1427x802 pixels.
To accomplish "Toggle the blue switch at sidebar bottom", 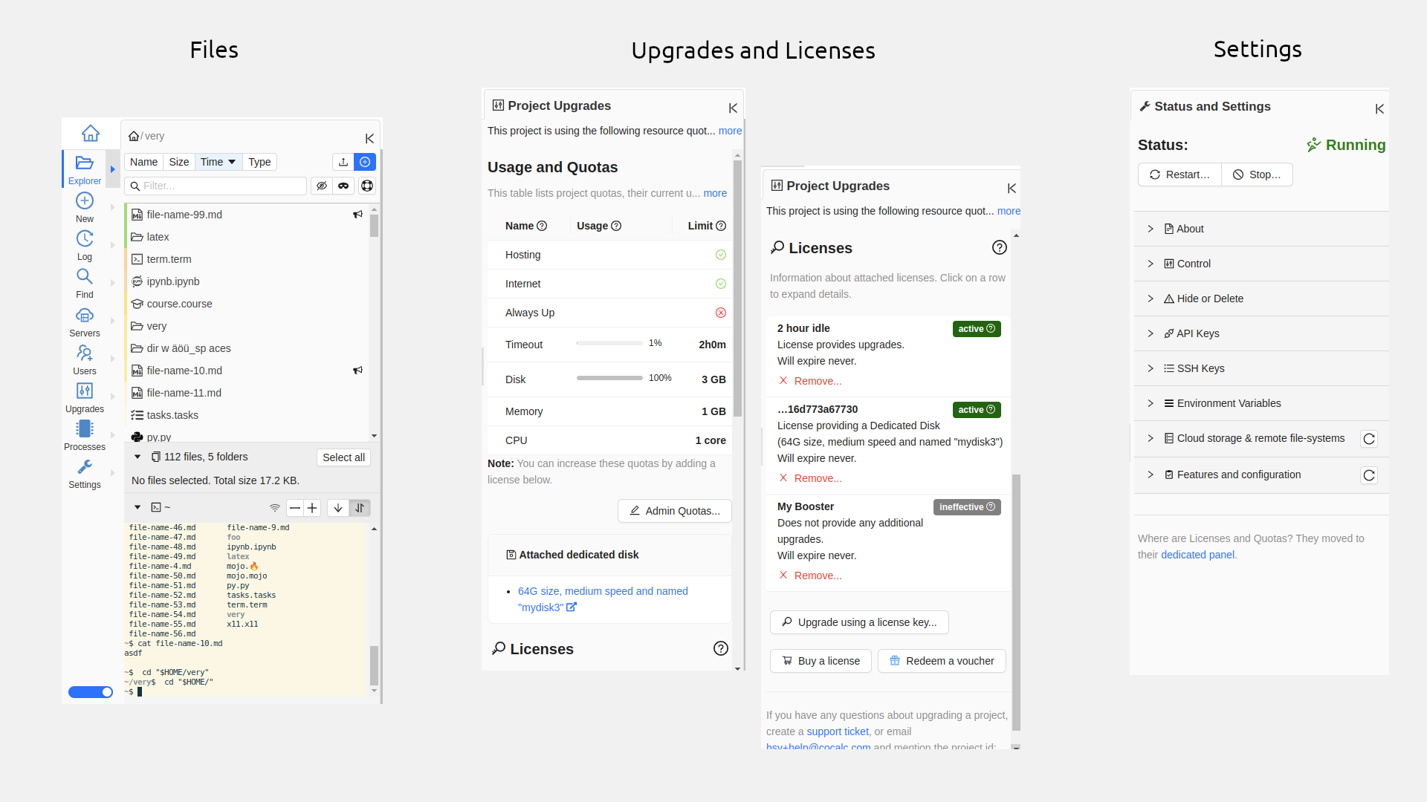I will point(91,692).
